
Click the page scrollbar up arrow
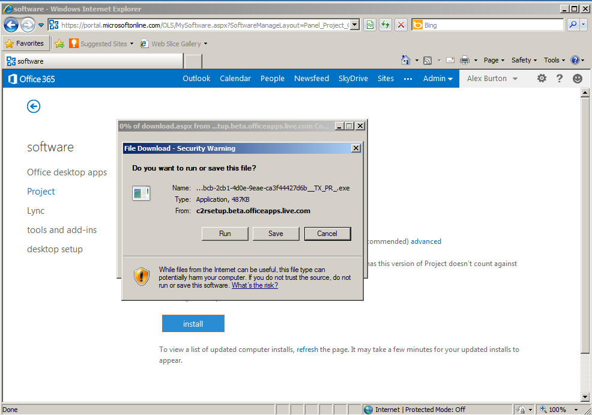pos(585,92)
